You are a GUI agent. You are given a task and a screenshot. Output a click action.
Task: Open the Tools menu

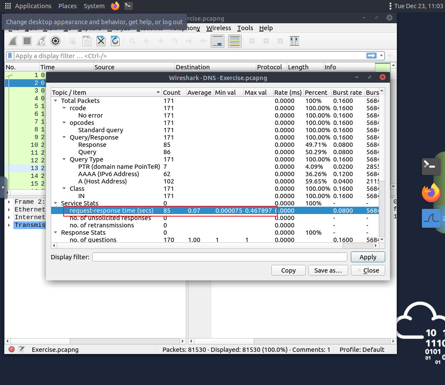245,28
